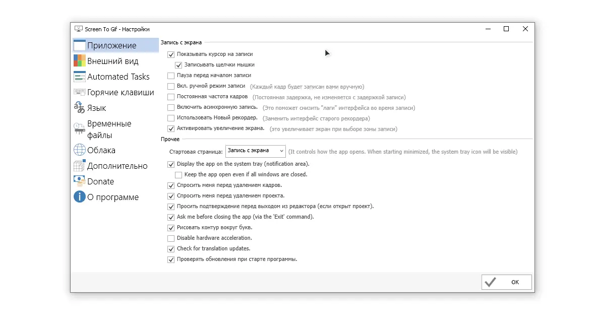The height and width of the screenshot is (330, 595).
Task: Click the Язык translation icon
Action: pyautogui.click(x=79, y=108)
